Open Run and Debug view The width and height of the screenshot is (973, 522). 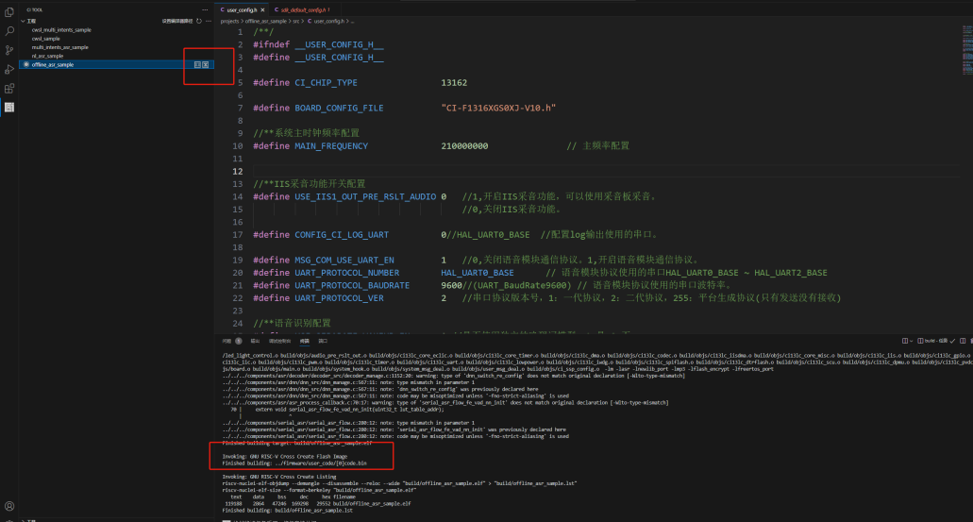[9, 69]
